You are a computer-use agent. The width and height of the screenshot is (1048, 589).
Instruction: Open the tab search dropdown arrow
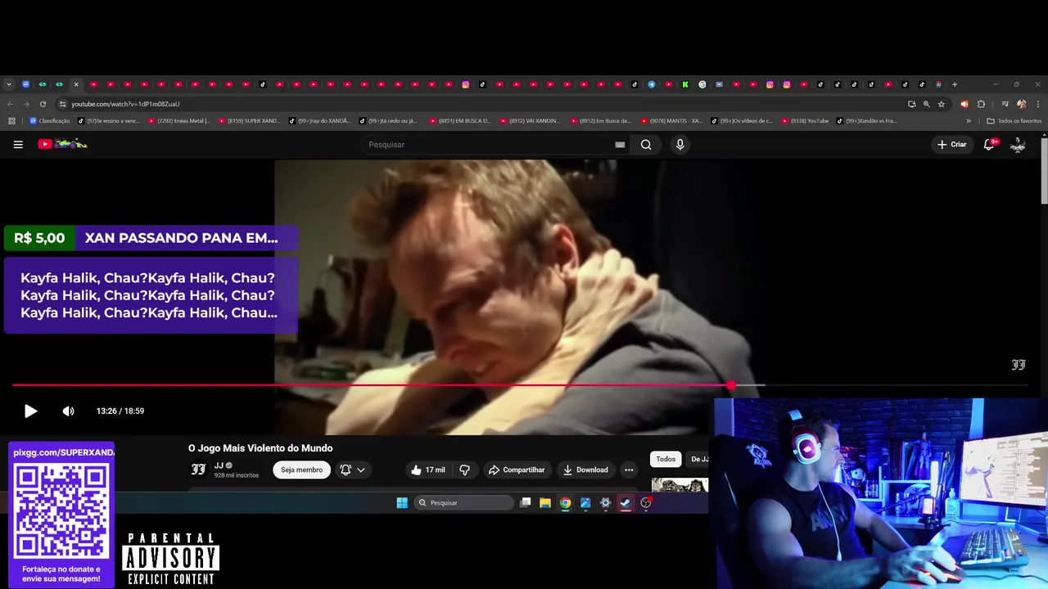click(9, 84)
